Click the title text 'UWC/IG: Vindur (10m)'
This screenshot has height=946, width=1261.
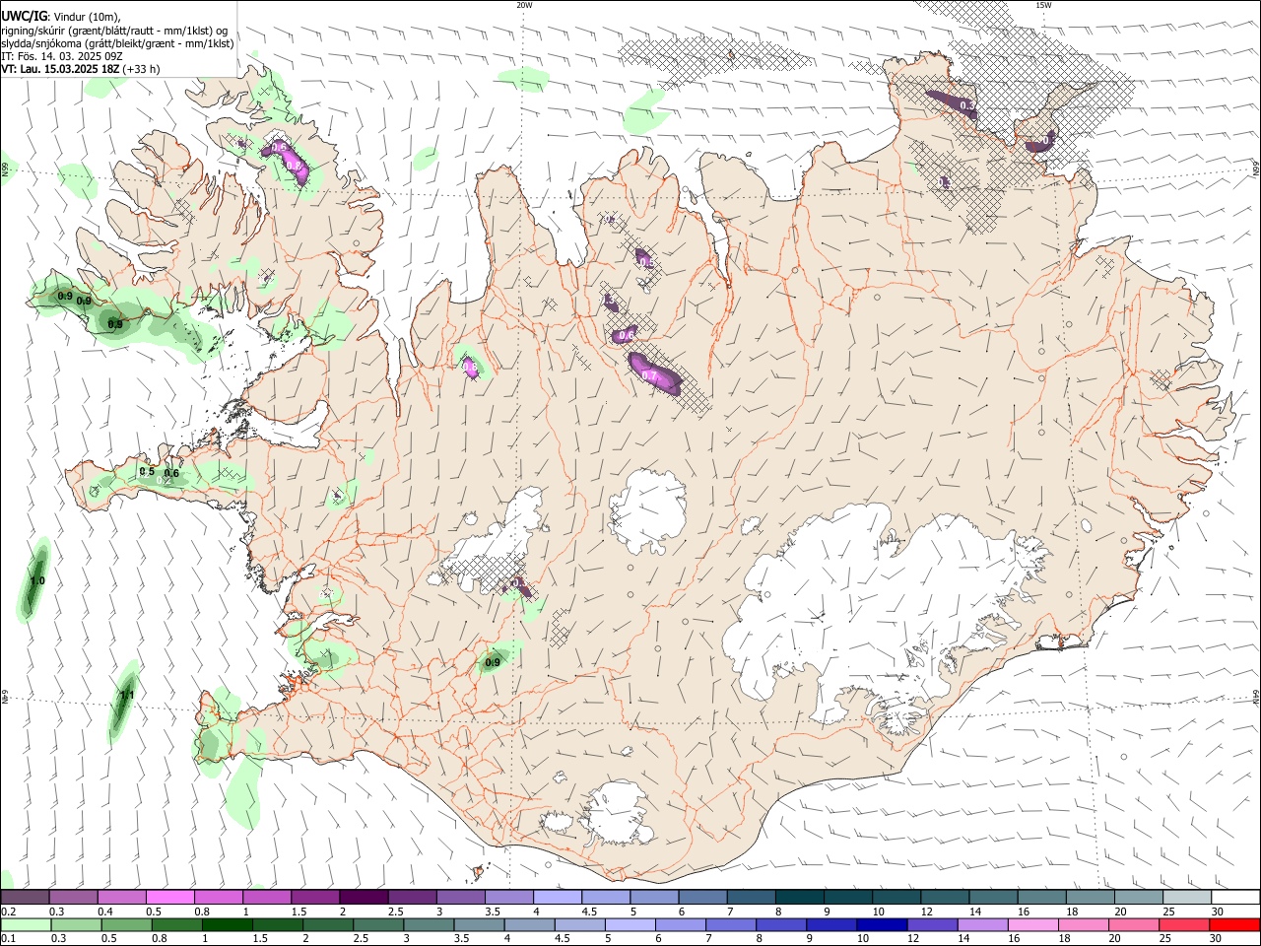click(61, 17)
